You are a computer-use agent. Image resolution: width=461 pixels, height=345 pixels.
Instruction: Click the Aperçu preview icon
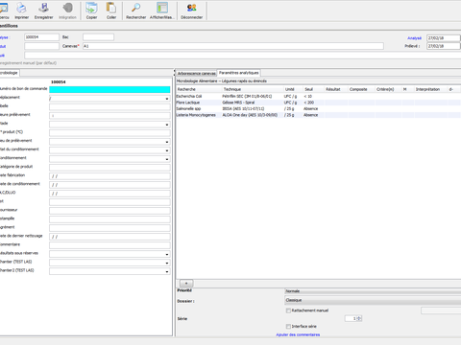point(3,8)
